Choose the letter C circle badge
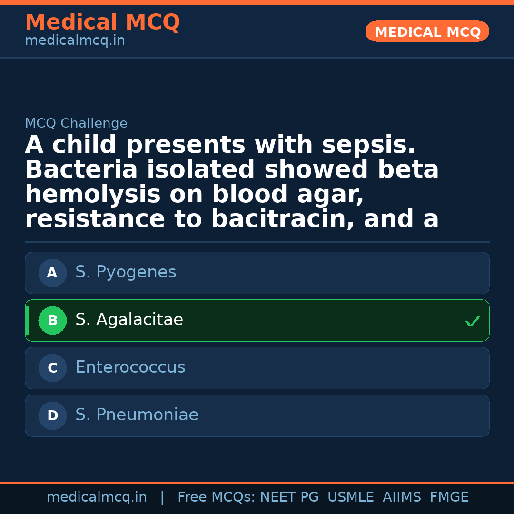Screen dimensions: 514x514 (52, 368)
